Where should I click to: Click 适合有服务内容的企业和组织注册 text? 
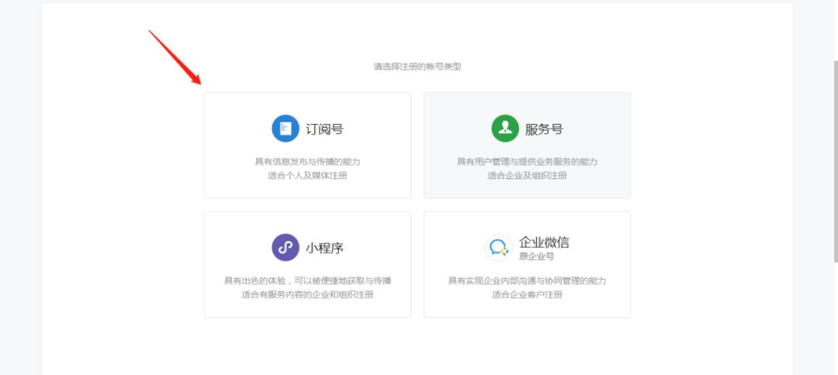(x=307, y=294)
